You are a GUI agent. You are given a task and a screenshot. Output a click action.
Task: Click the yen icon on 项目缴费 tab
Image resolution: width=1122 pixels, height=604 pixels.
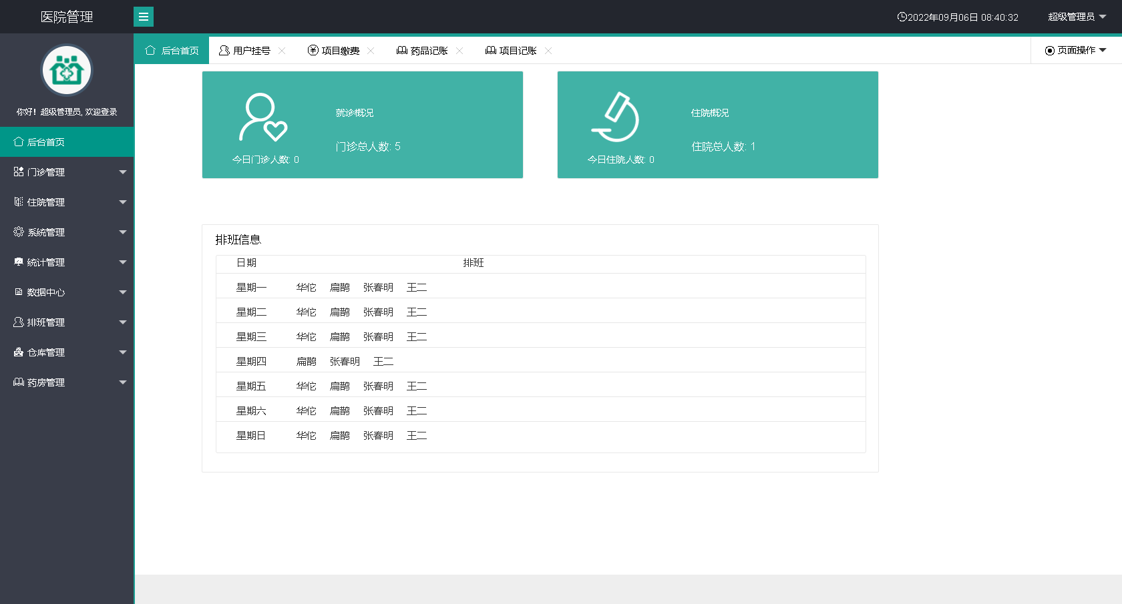pos(313,50)
